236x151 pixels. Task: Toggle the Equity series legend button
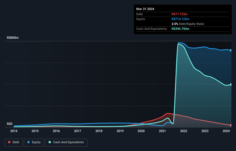34,142
